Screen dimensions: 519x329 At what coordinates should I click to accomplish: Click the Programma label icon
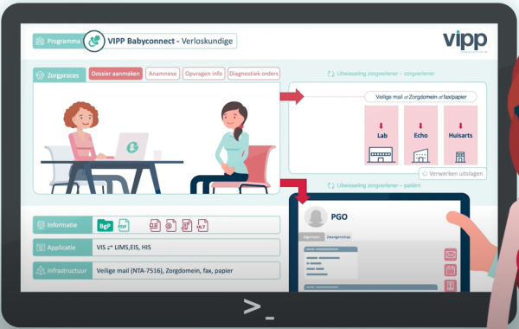tap(40, 41)
